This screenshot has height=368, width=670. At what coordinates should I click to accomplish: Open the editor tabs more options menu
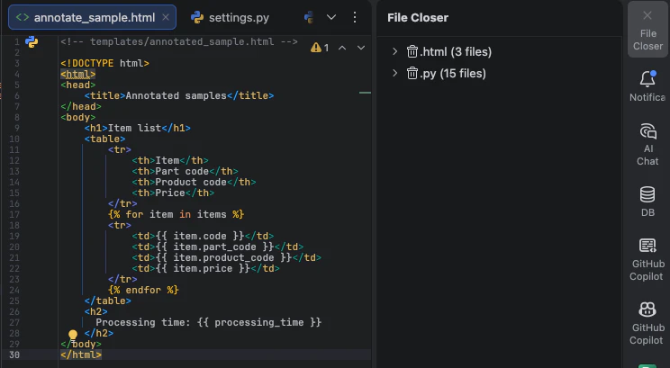pos(355,17)
